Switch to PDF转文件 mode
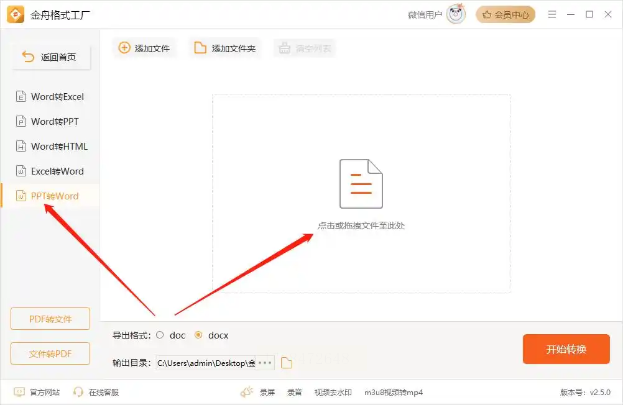This screenshot has height=405, width=623. (50, 319)
